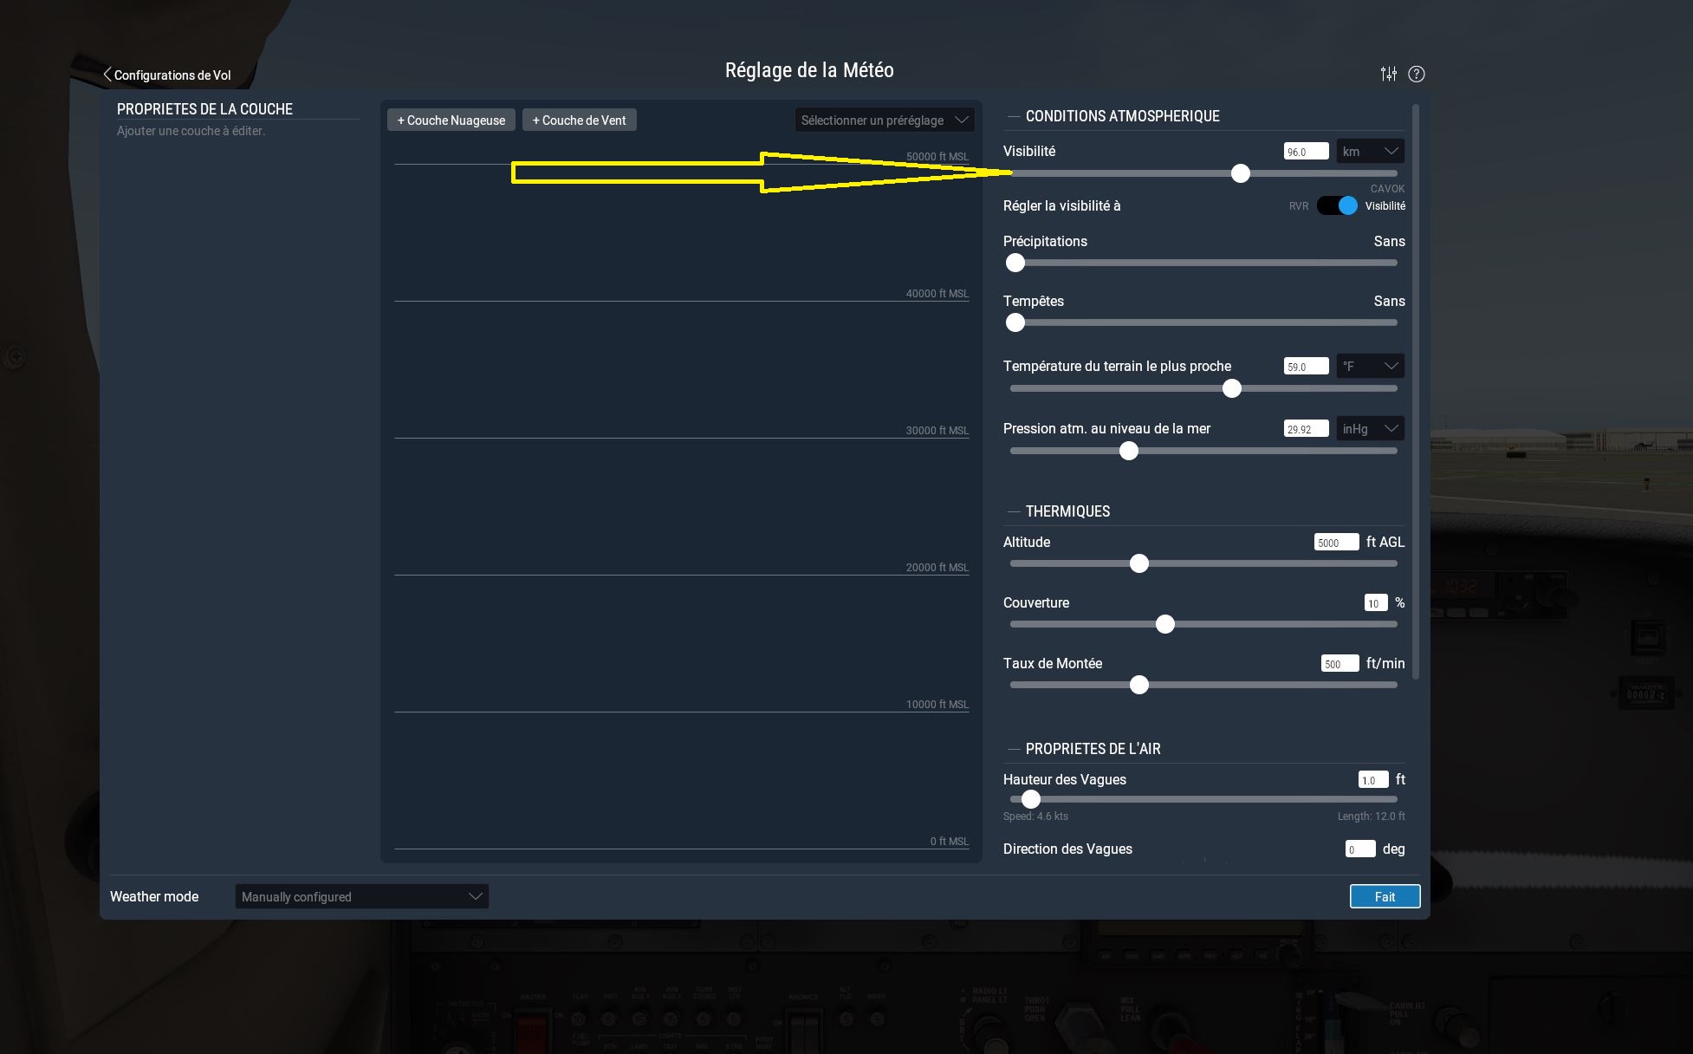Open the Weather mode dropdown

[361, 896]
